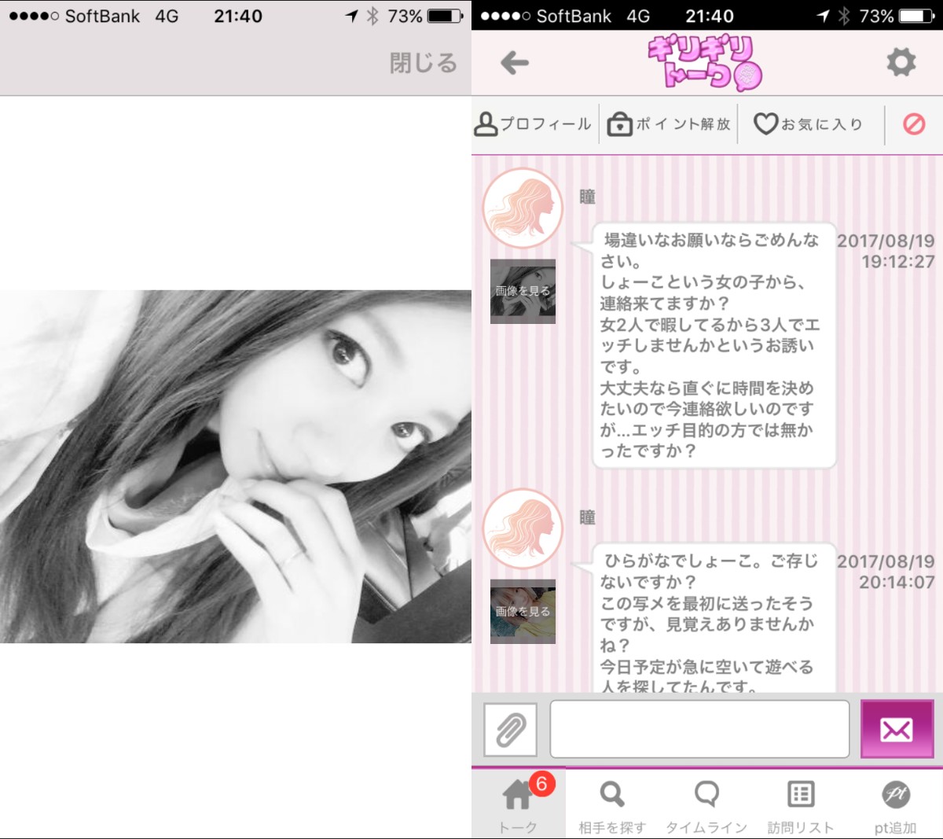Tap the back arrow

(515, 62)
